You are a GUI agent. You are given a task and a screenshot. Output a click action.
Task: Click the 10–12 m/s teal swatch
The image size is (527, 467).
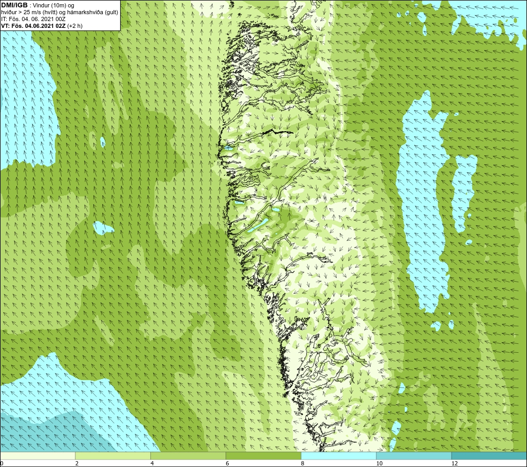pyautogui.click(x=414, y=455)
